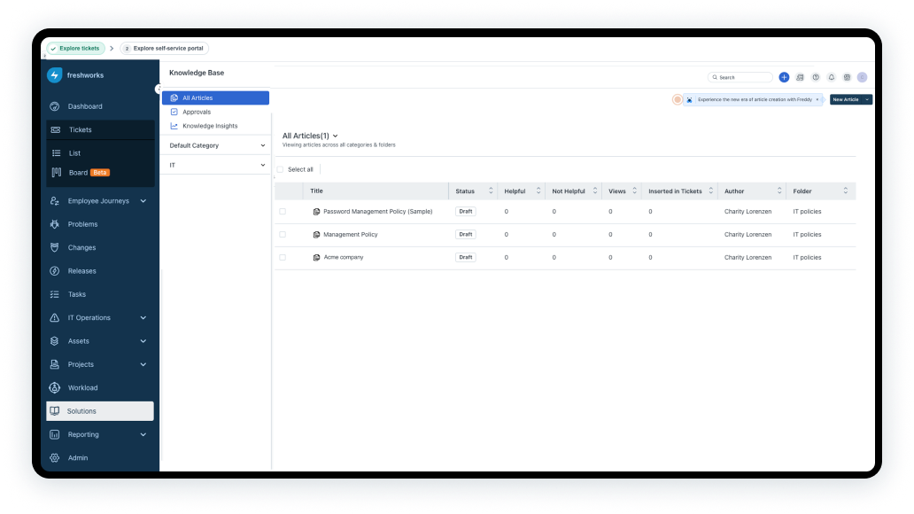Image resolution: width=914 pixels, height=514 pixels.
Task: Click the Changes shield icon
Action: point(55,247)
